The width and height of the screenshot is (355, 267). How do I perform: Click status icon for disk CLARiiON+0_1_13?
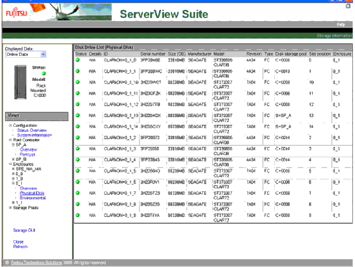click(78, 115)
